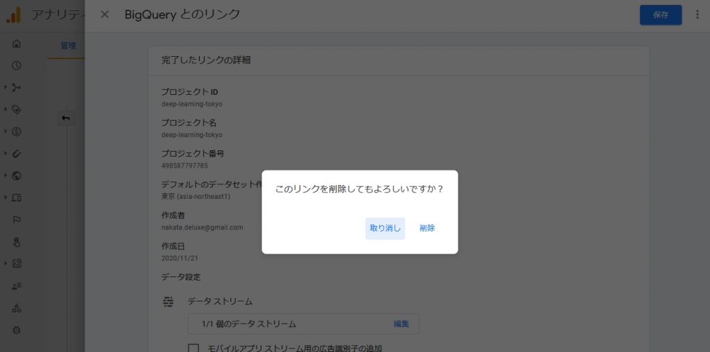Close the BigQuery link panel with X
Screen dimensions: 710x352
coord(105,15)
